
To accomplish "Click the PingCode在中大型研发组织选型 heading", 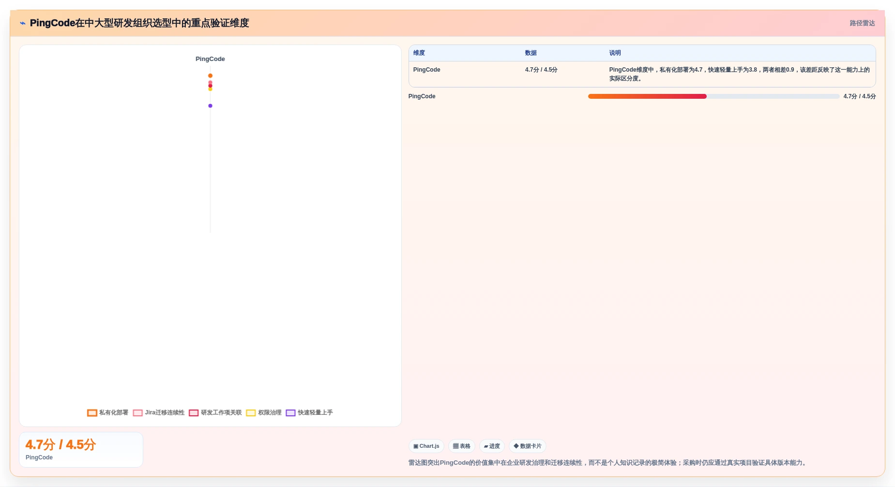I will coord(139,23).
